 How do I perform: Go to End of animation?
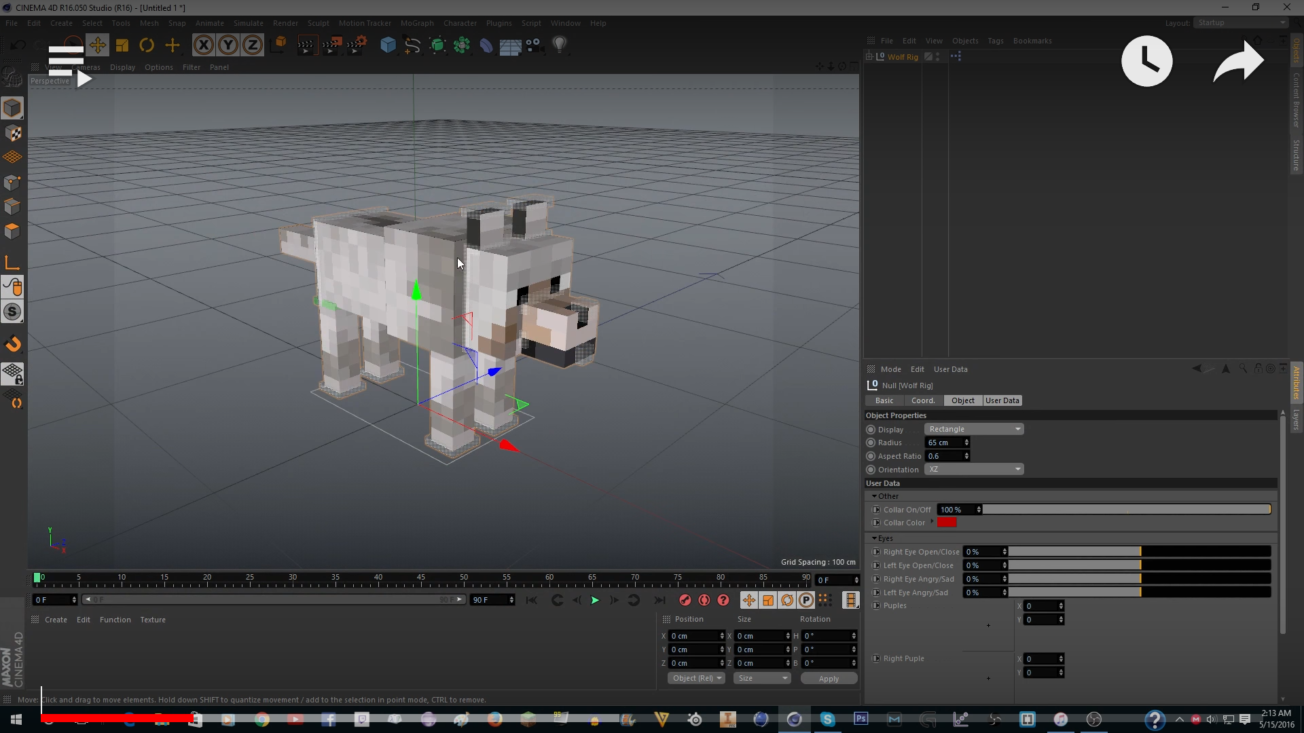[x=659, y=600]
